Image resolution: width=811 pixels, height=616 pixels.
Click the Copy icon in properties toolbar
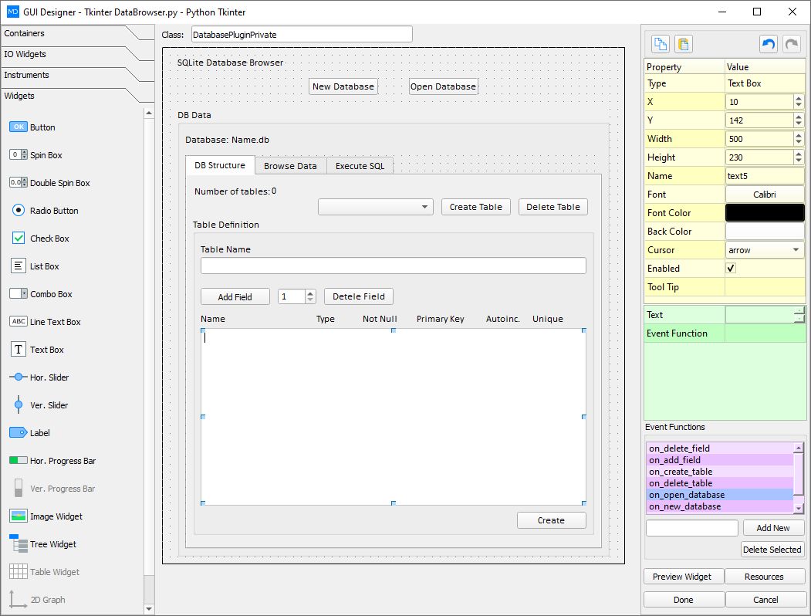tap(660, 44)
